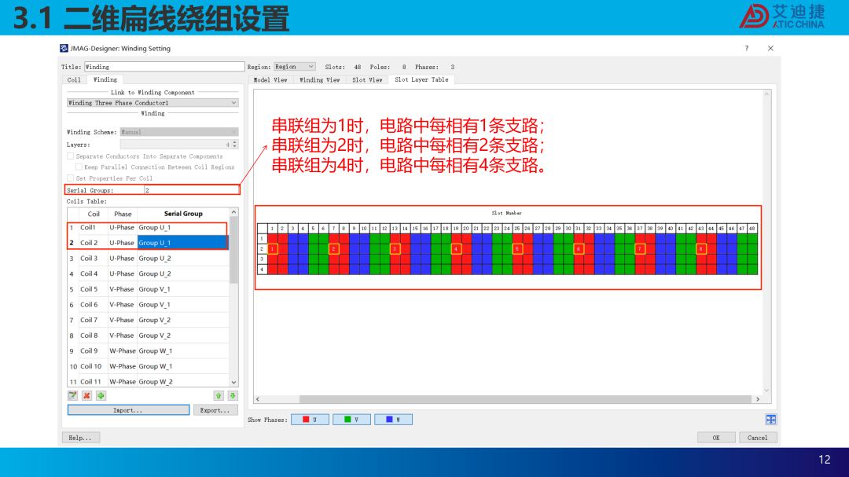Toggle Keep Parallel Connection Between Coil Regions

tap(79, 167)
